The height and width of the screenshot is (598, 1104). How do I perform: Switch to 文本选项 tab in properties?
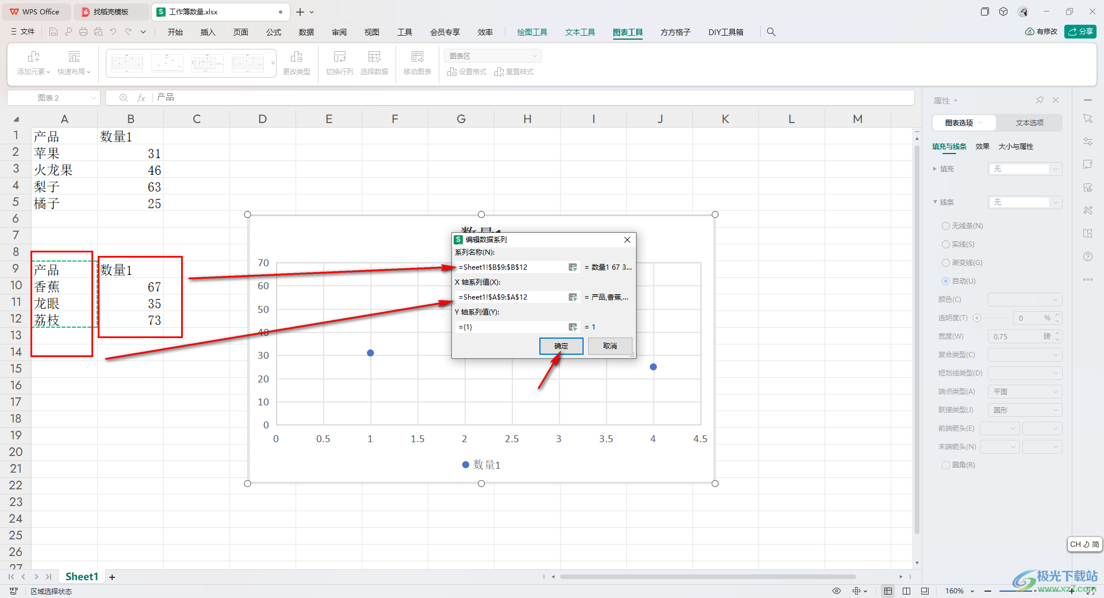coord(1029,123)
